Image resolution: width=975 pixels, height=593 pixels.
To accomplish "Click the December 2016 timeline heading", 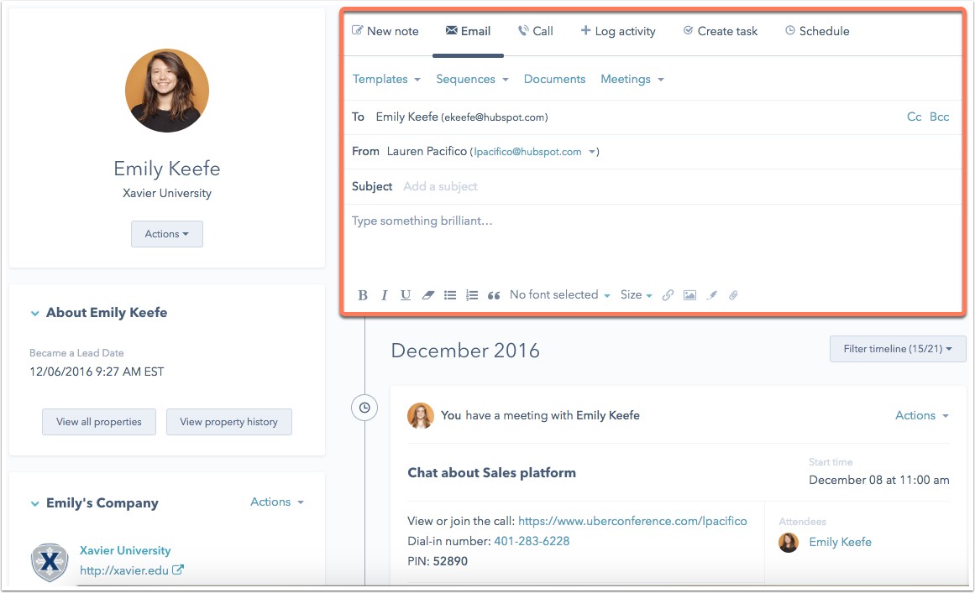I will pos(465,351).
